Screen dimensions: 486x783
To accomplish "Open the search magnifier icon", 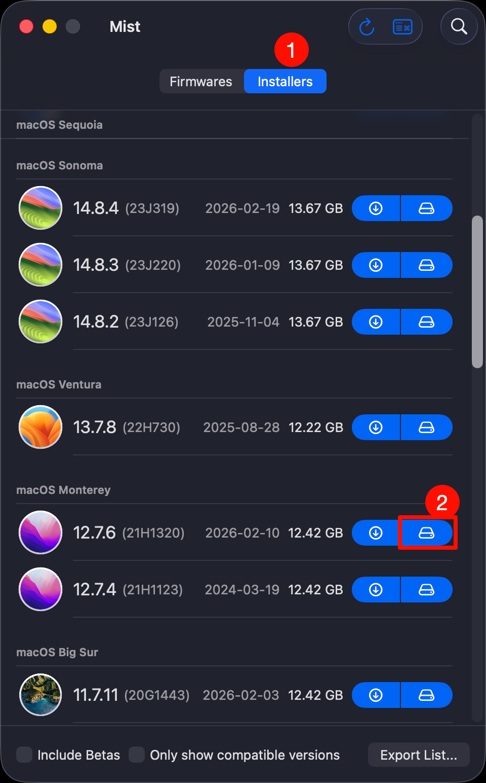I will tap(459, 26).
